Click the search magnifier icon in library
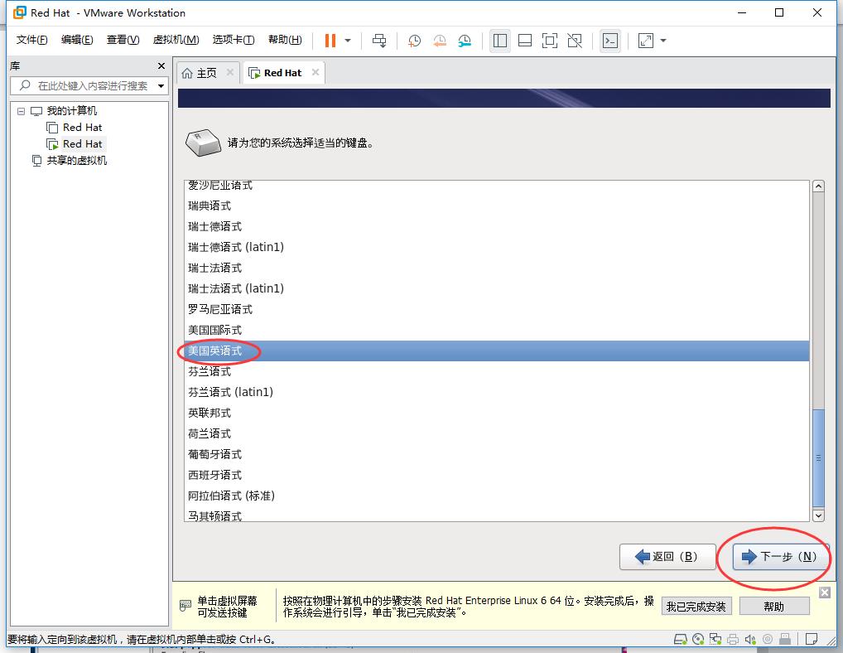843x653 pixels. [25, 85]
